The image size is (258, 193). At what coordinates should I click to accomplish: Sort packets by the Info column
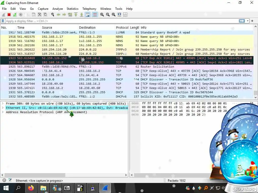197,28
